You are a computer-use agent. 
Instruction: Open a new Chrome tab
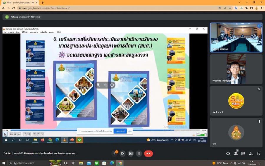pos(43,3)
